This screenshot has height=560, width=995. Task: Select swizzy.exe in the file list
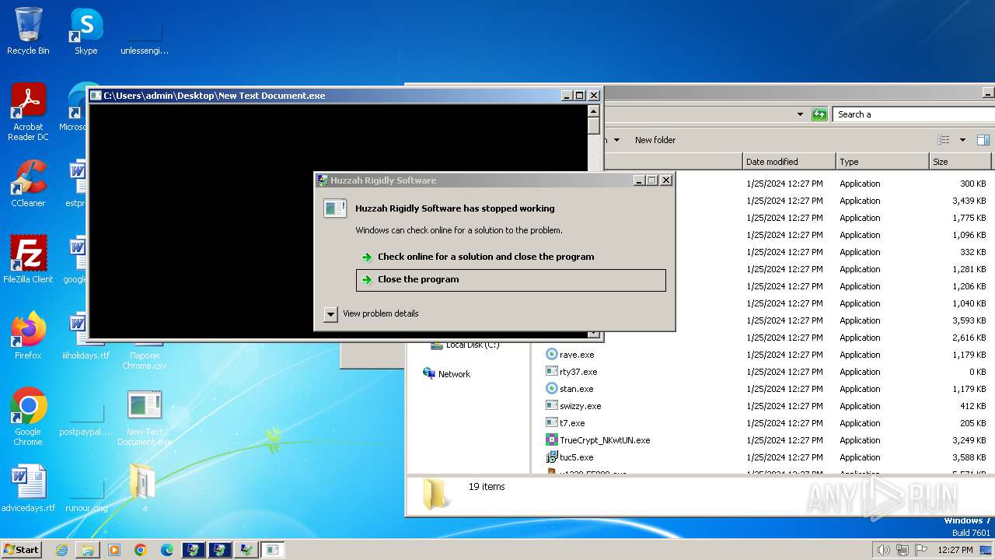coord(574,406)
